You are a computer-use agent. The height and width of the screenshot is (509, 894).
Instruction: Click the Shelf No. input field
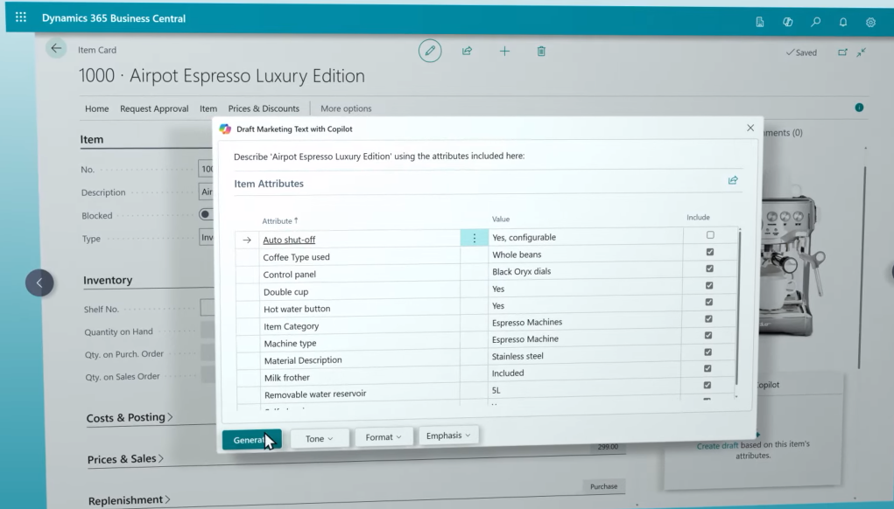coord(208,308)
